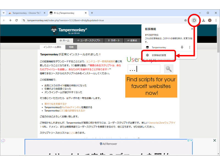Select the 特徴 sub-tab
The image size is (220, 165).
click(x=71, y=47)
